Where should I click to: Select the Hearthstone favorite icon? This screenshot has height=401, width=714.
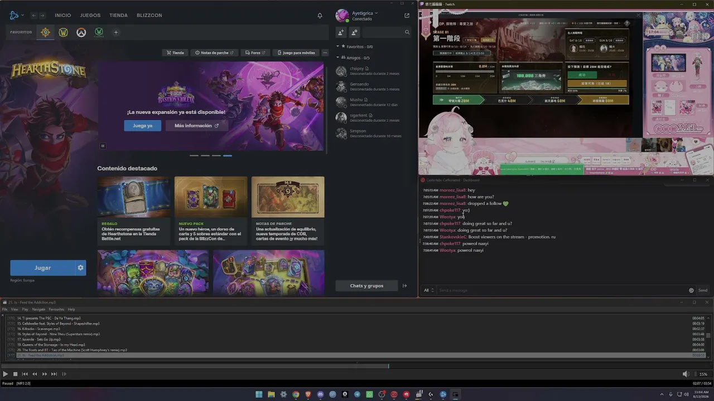(x=46, y=32)
